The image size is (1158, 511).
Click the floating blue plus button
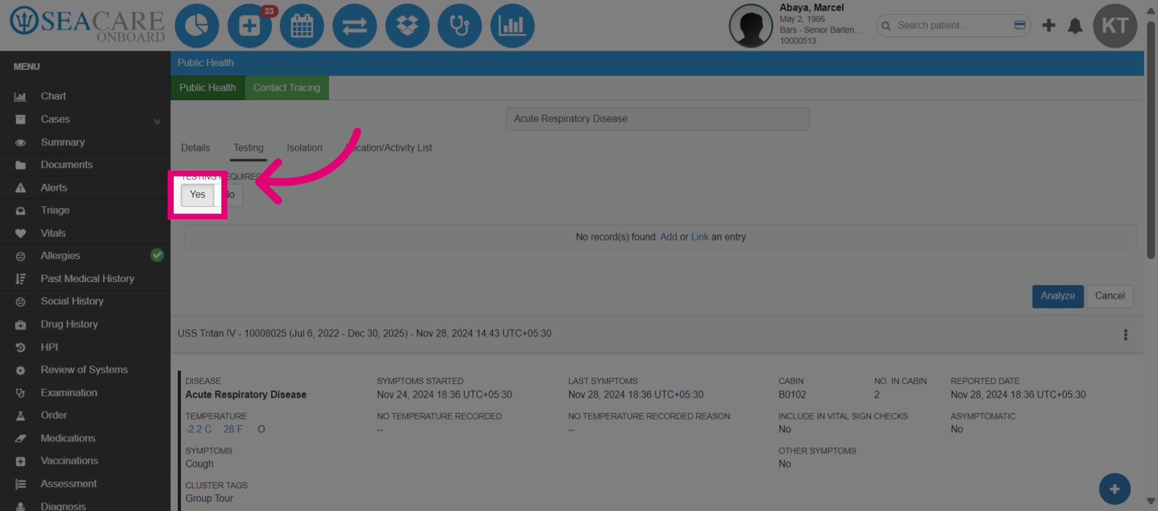point(1115,489)
